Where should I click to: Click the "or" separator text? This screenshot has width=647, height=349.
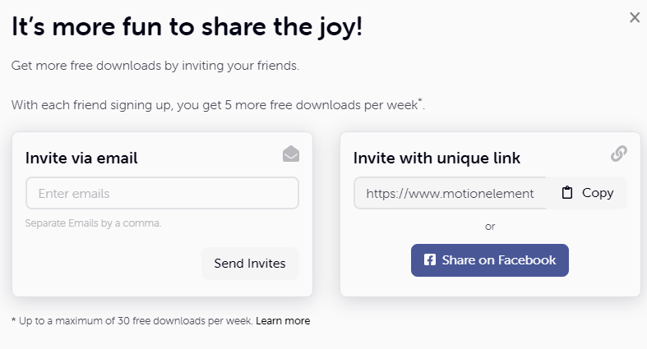(490, 226)
